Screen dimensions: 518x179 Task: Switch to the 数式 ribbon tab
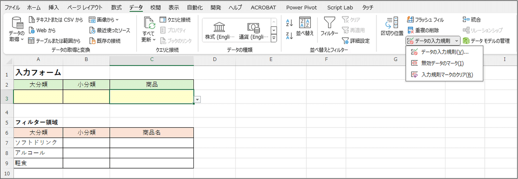coord(116,7)
